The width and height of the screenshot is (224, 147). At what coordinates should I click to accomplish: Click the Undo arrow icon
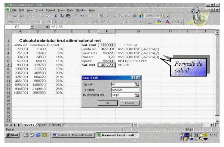point(82,16)
